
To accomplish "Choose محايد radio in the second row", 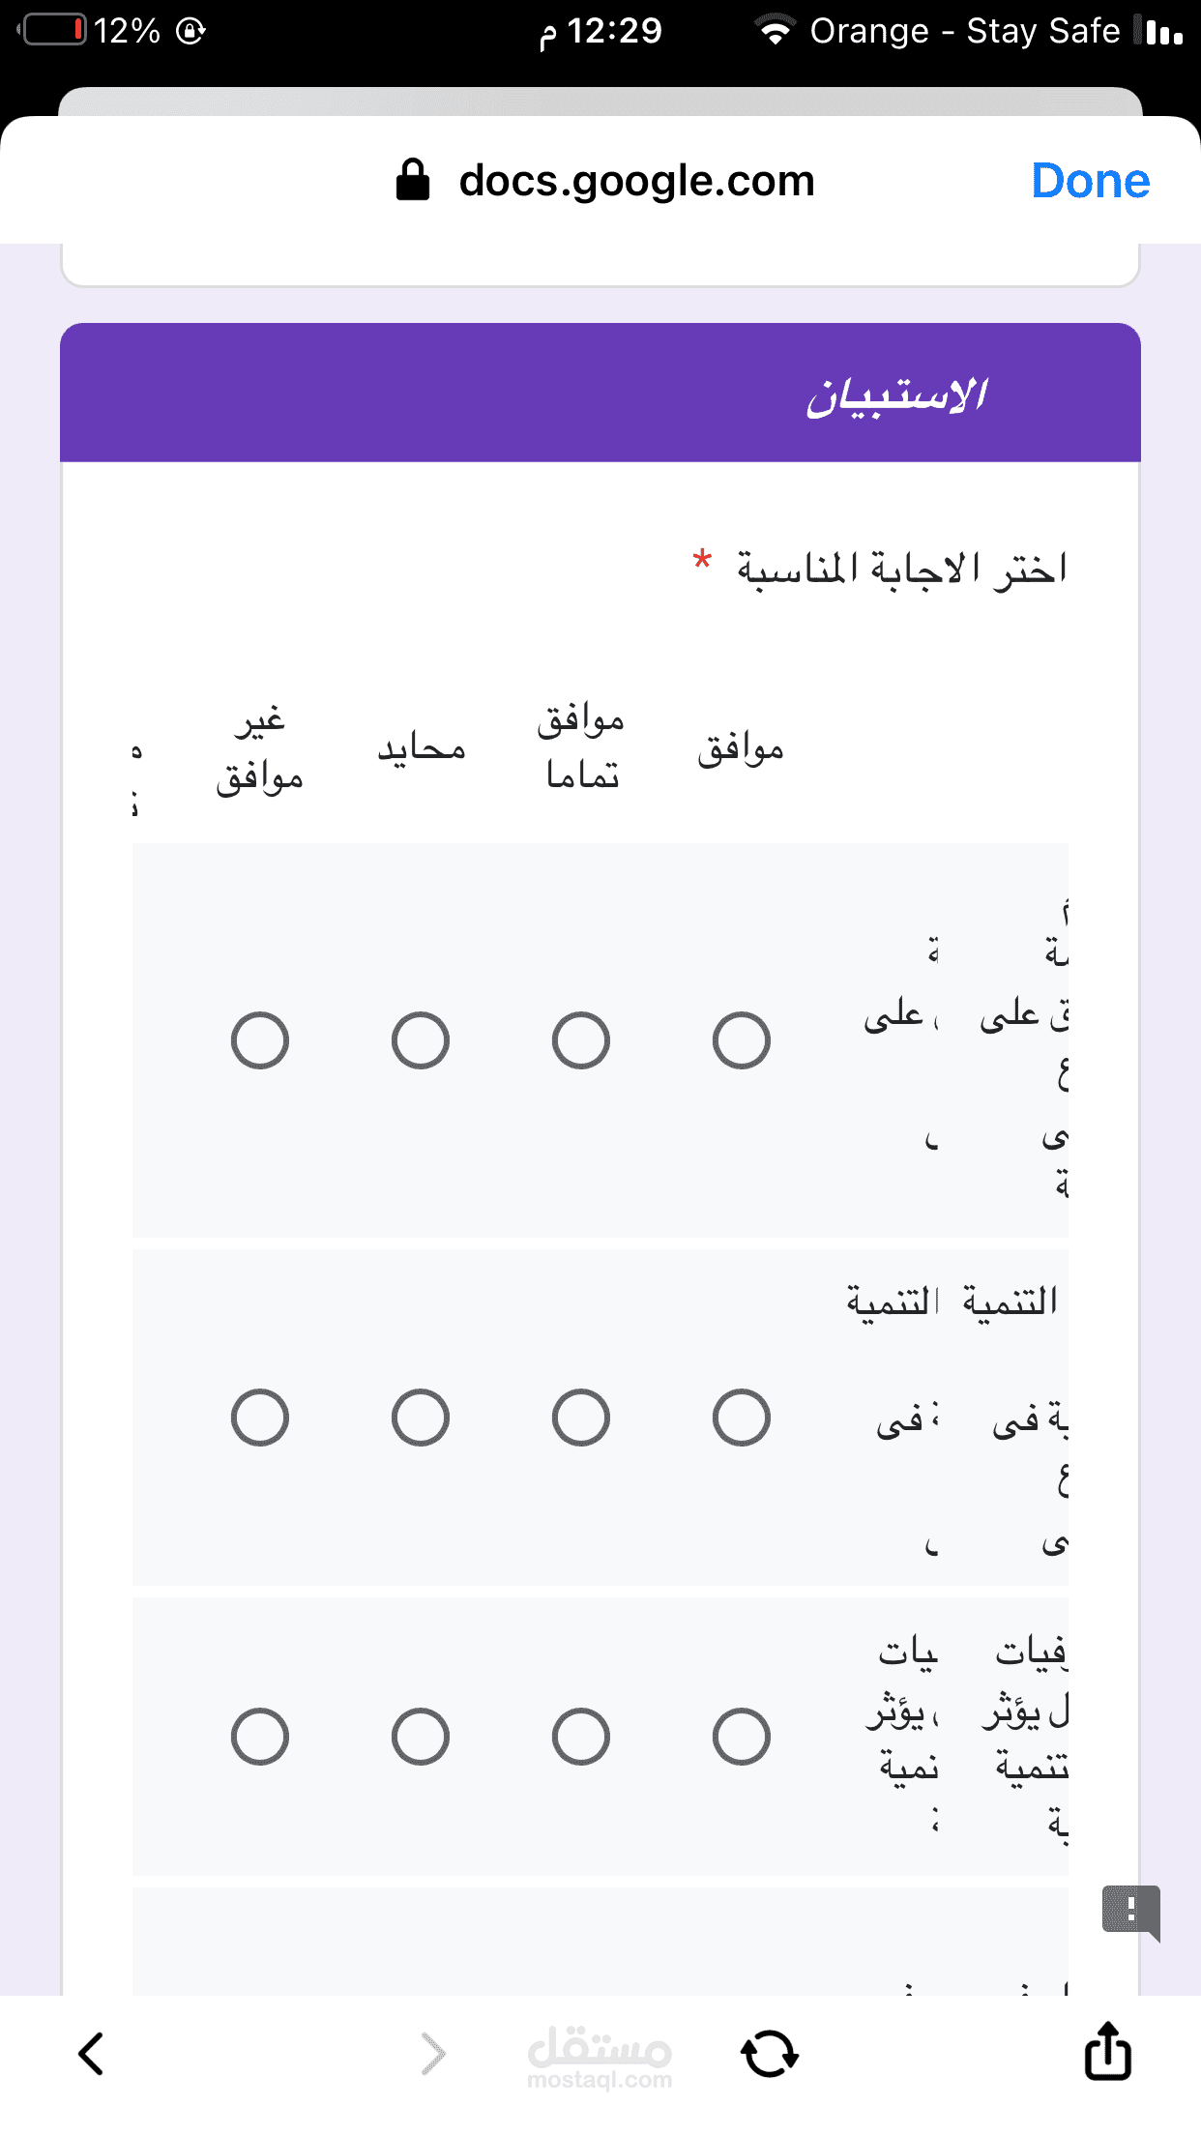I will [421, 1418].
